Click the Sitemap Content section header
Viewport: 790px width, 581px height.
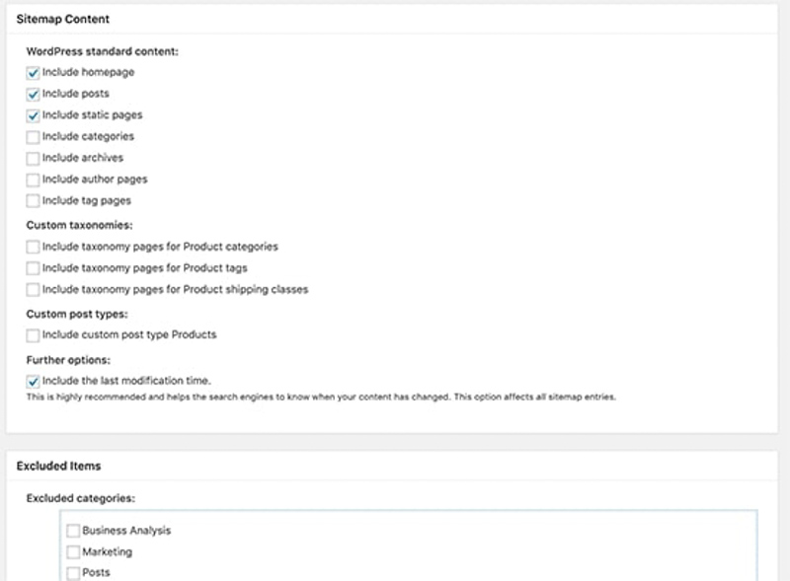pos(63,19)
